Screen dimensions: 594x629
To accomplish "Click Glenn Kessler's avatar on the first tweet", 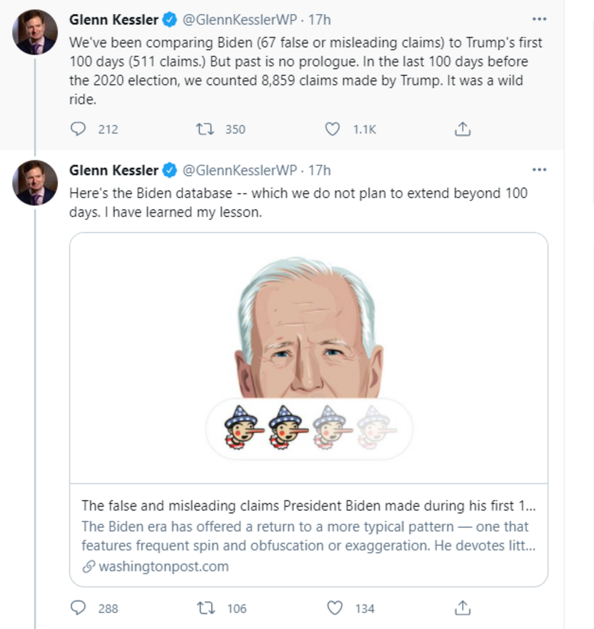I will pyautogui.click(x=35, y=32).
